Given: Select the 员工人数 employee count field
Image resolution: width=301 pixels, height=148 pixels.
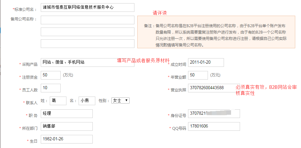Looking at the screenshot, I should click(x=51, y=88).
